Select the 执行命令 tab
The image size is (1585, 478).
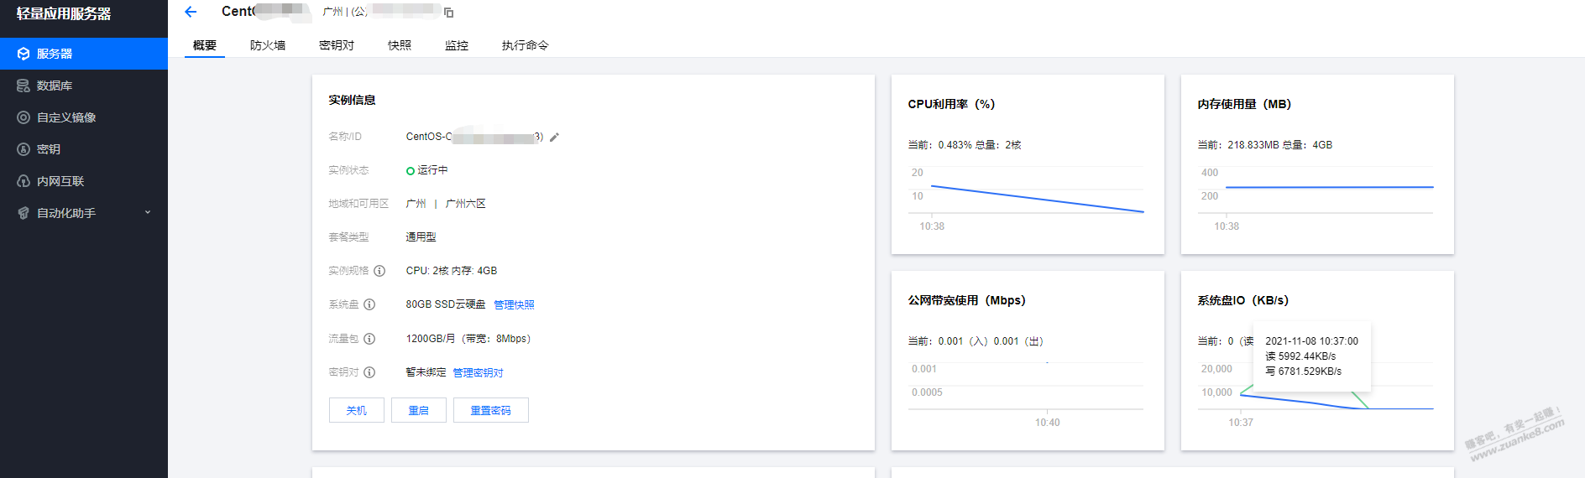point(525,45)
